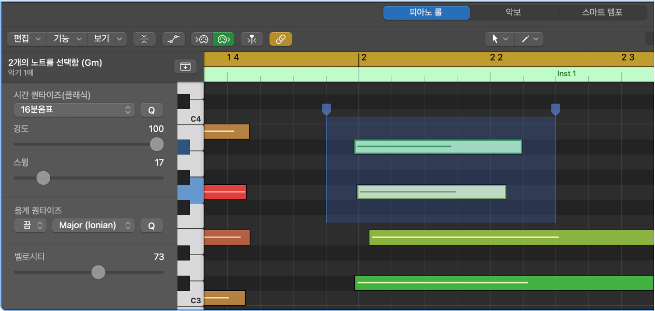Image resolution: width=655 pixels, height=311 pixels.
Task: Toggle the automation curve icon
Action: point(173,39)
